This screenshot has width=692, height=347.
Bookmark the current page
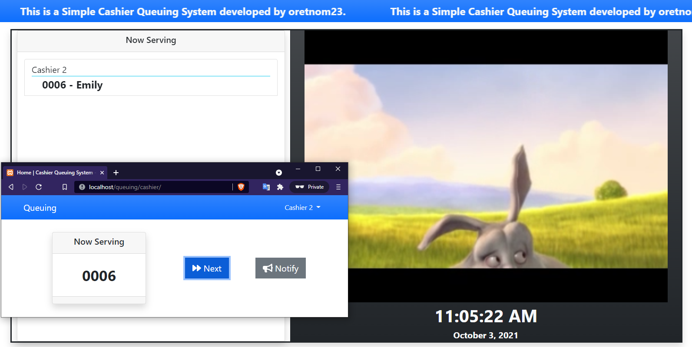tap(65, 187)
